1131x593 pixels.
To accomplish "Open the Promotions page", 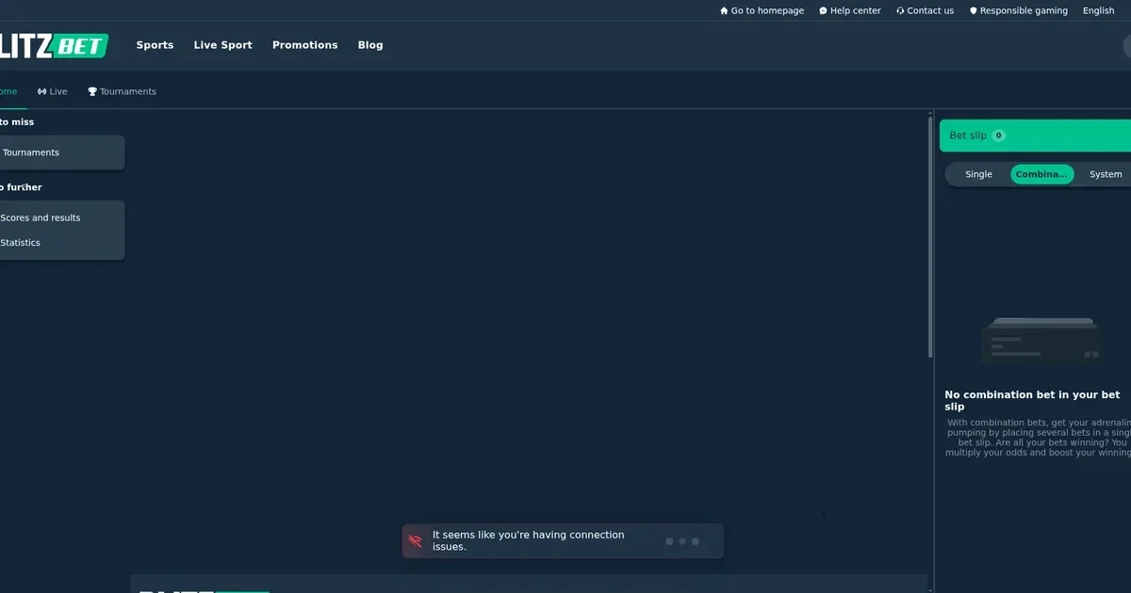I will tap(304, 45).
